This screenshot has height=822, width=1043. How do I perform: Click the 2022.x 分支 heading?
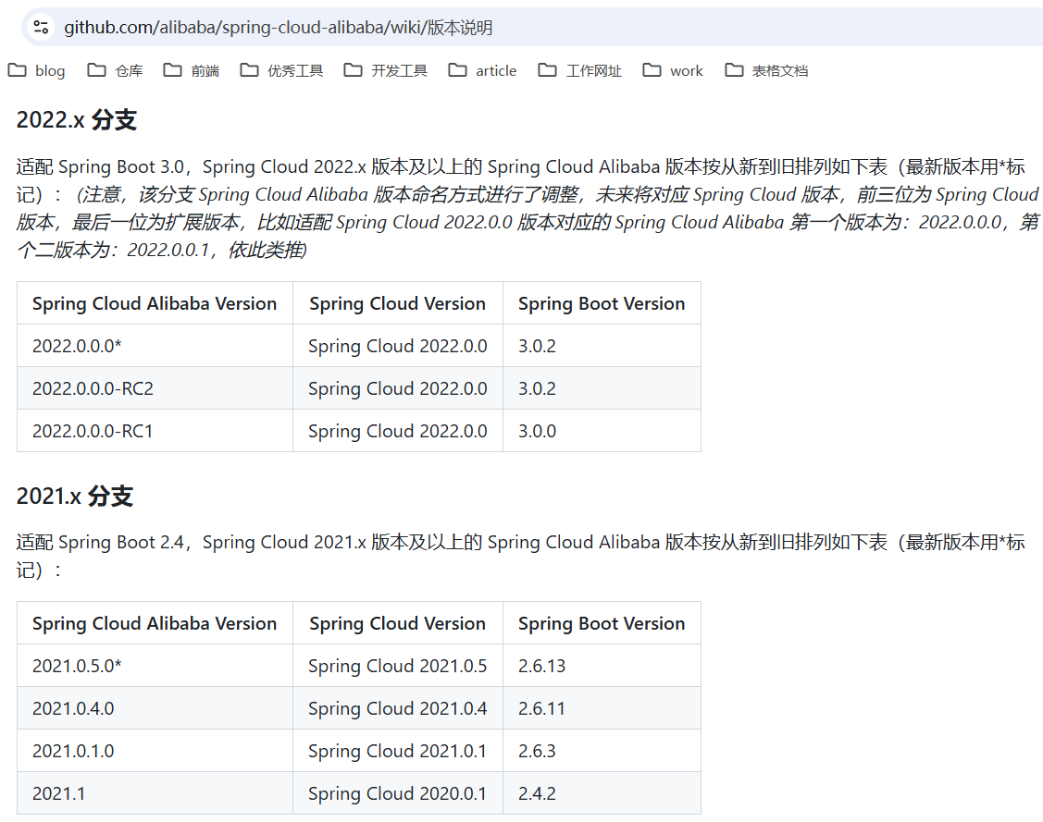click(77, 120)
